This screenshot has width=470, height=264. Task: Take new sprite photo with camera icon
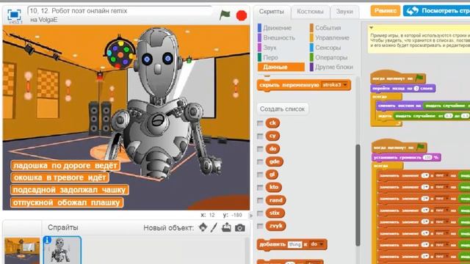[240, 228]
